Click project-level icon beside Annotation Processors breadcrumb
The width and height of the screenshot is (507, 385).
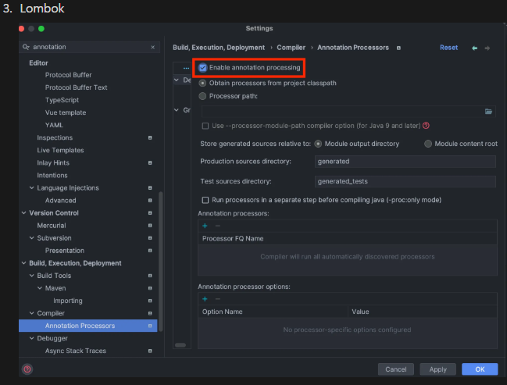coord(398,48)
